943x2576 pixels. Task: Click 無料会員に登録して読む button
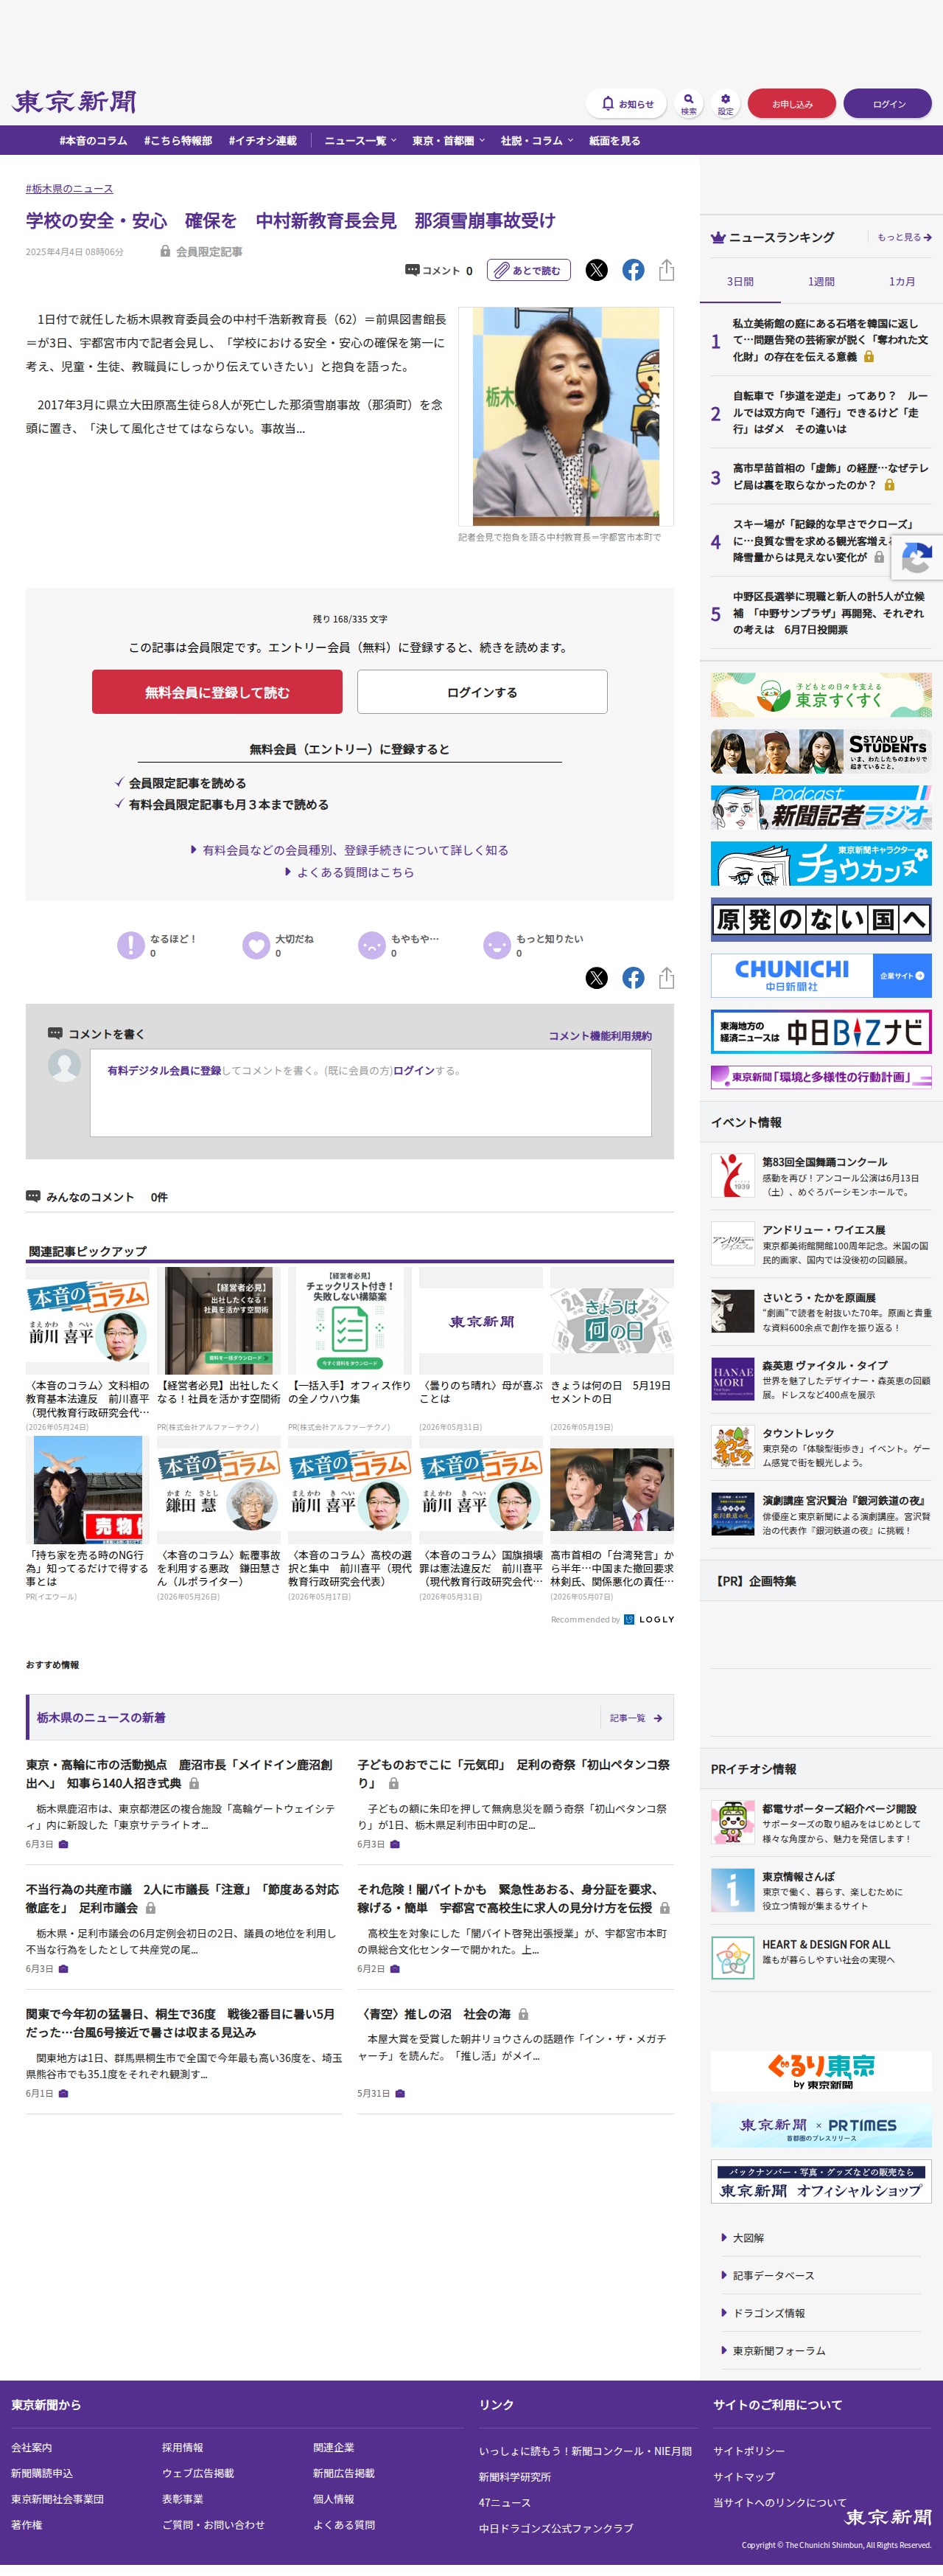click(217, 692)
